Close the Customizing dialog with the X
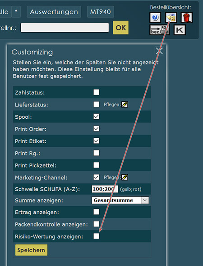This screenshot has height=266, width=203. tap(159, 51)
